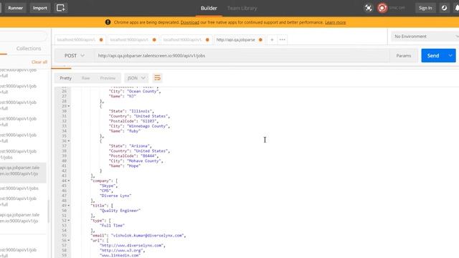Select the http://api.qa.jobparse request tab

point(236,40)
